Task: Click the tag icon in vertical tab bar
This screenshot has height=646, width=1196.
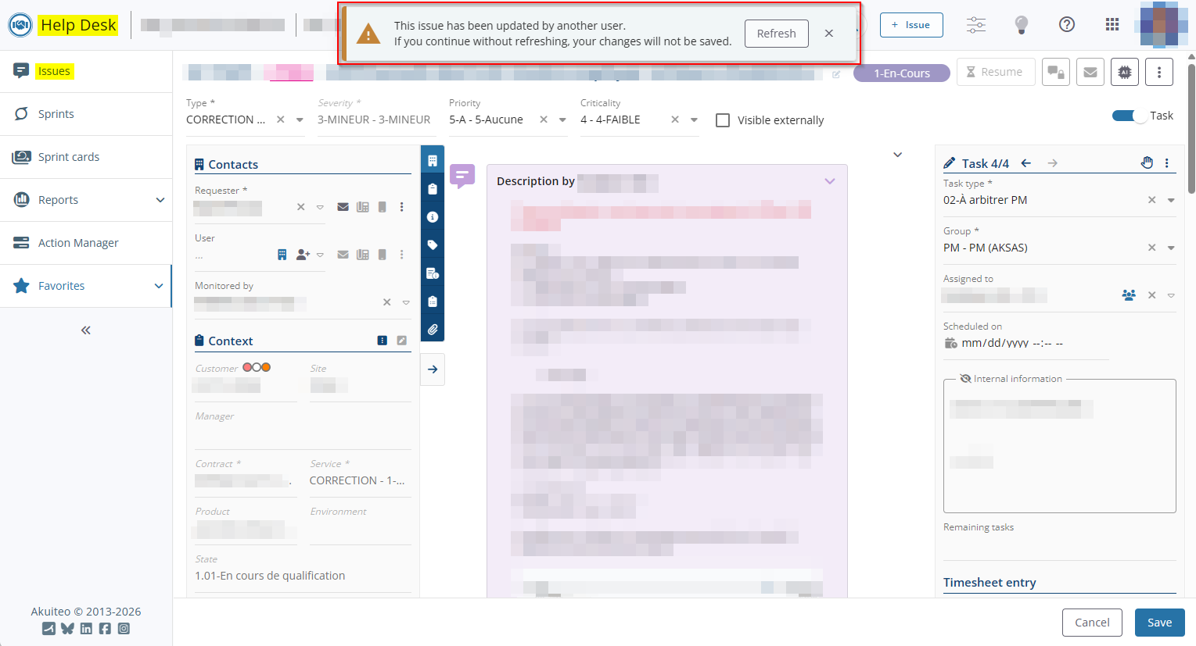Action: point(433,245)
